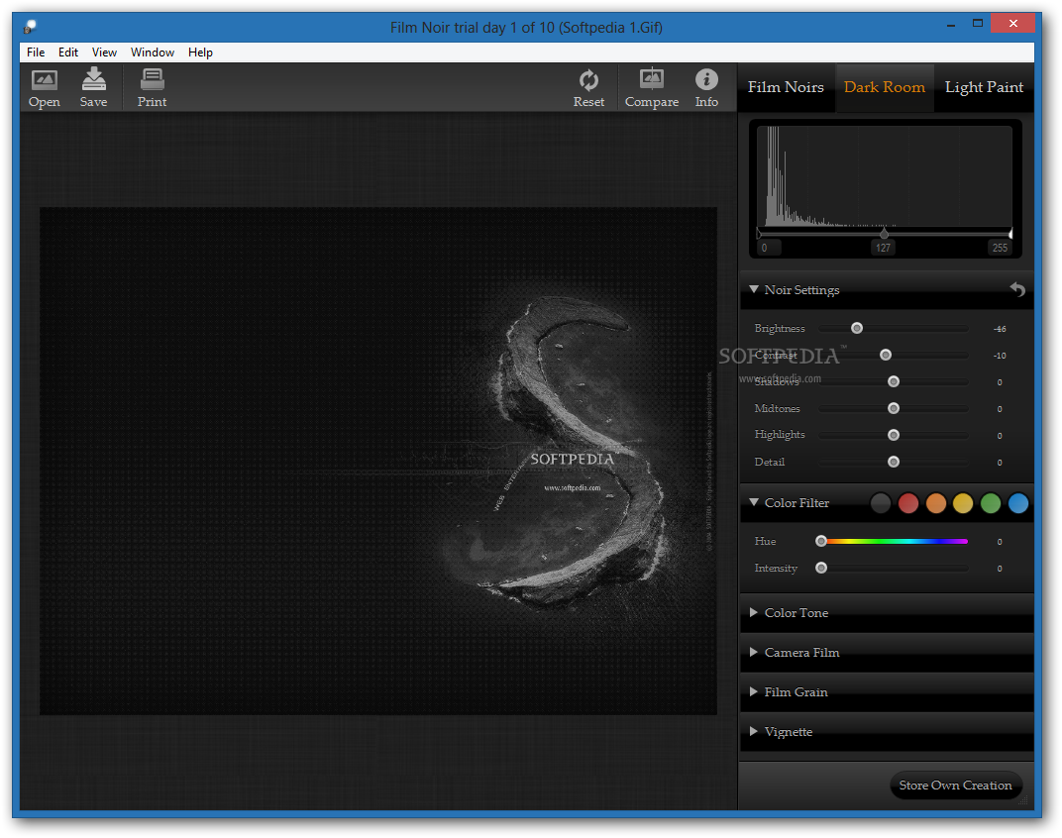Expand the Camera Film section
The width and height of the screenshot is (1062, 838).
754,653
